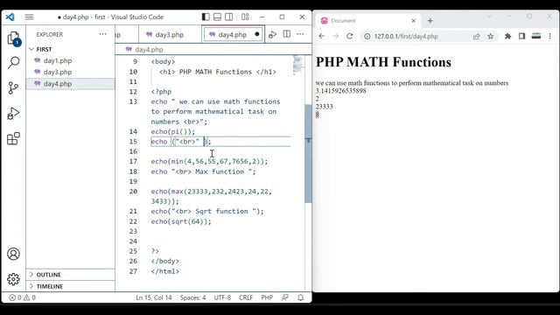Toggle secondary side bar layout icon
The width and height of the screenshot is (560, 315).
pos(229,17)
